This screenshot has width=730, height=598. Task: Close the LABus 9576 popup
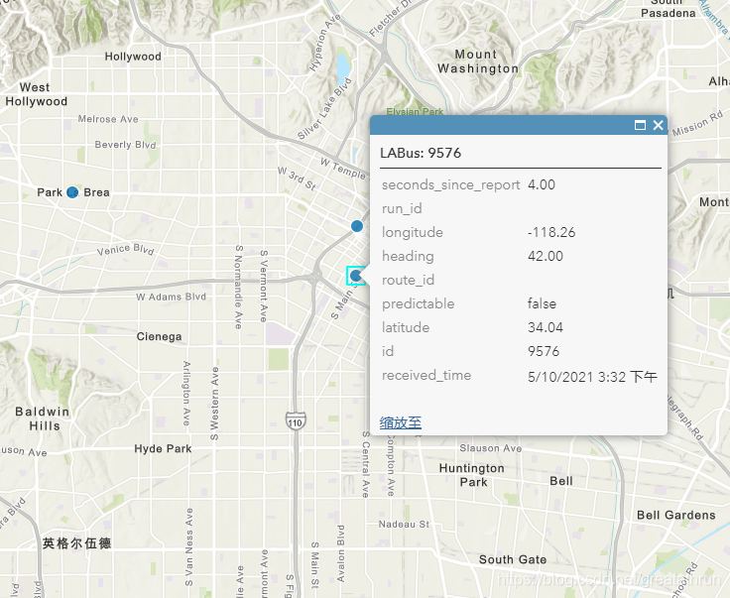[658, 126]
